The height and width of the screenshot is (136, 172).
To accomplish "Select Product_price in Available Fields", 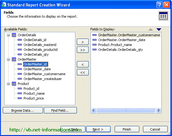I will tap(34, 98).
